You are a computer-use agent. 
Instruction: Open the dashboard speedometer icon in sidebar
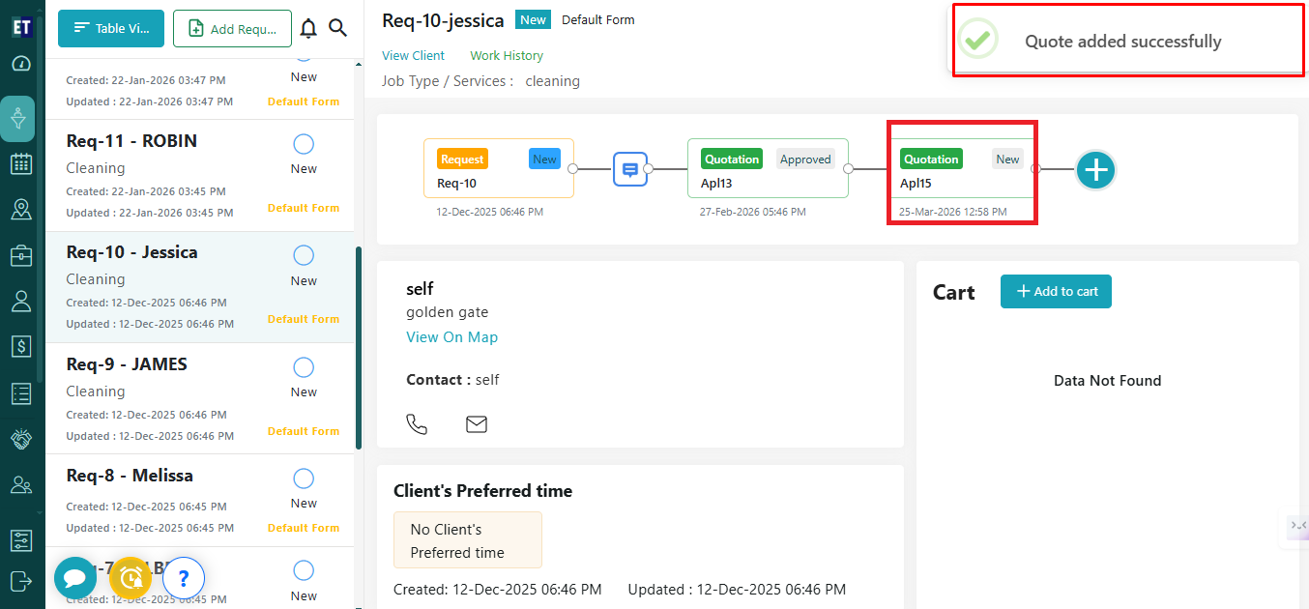coord(21,64)
